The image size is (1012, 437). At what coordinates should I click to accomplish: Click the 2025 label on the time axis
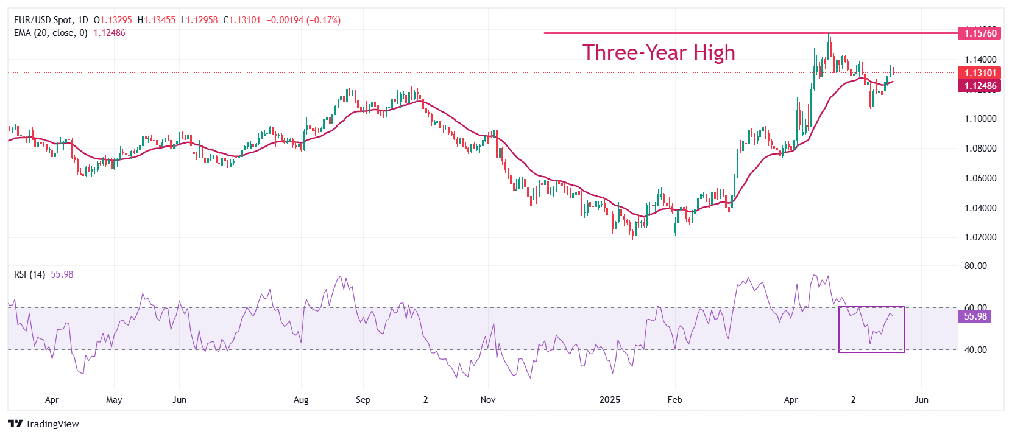tap(610, 400)
